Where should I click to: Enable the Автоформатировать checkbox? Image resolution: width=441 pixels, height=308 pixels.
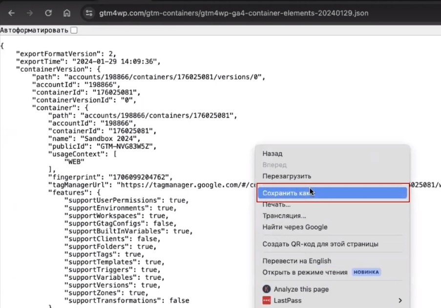point(74,30)
